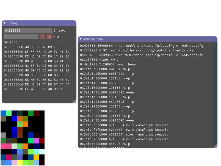Select hex row 0x00888898
This screenshot has height=166, width=221.
[x=37, y=56]
